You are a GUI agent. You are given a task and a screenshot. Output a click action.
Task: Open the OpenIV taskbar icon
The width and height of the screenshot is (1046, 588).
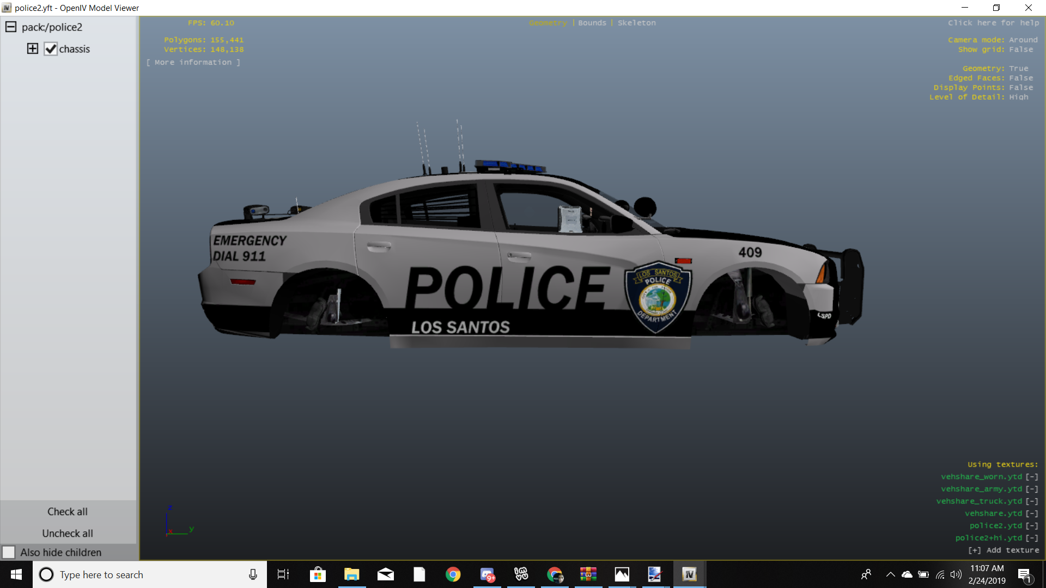(x=689, y=574)
